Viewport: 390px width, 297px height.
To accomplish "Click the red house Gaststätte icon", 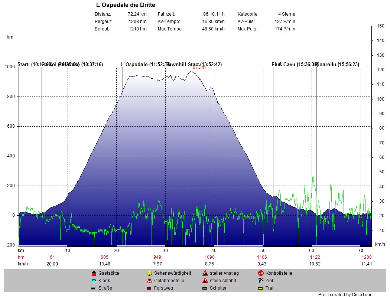I will coord(94,273).
